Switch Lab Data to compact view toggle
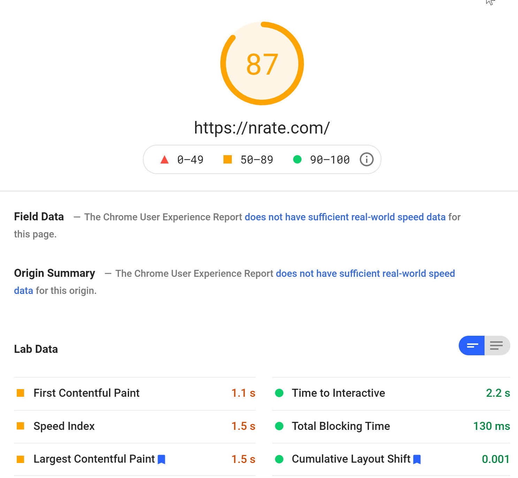 (471, 346)
